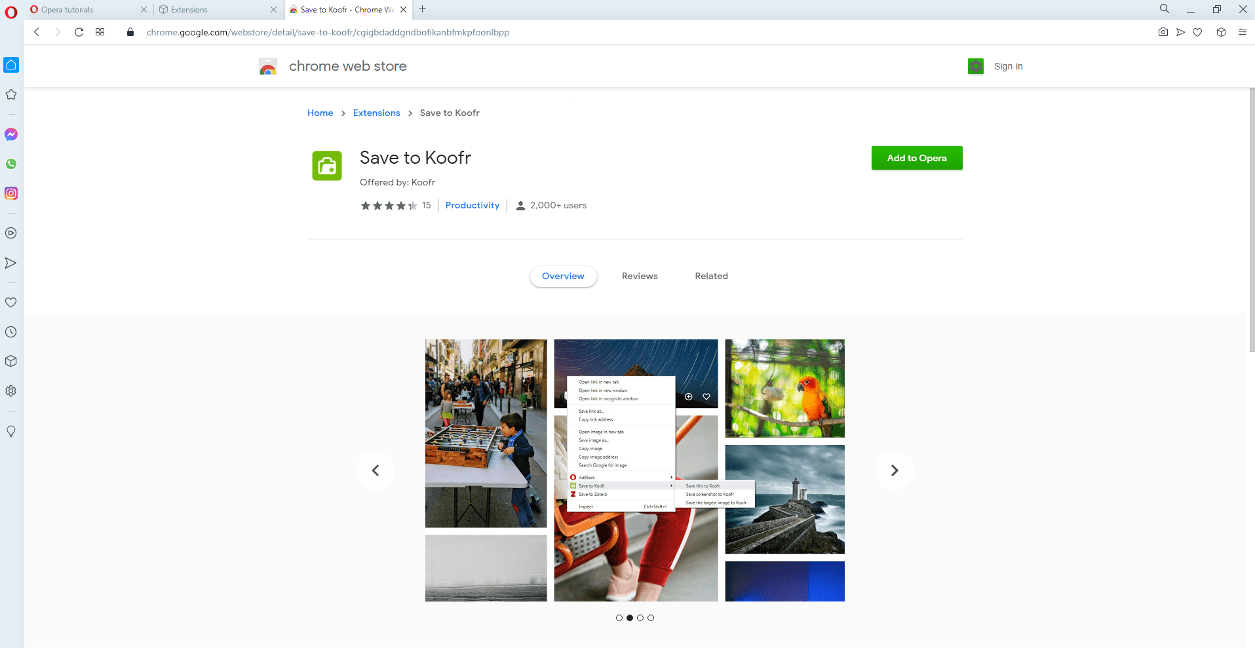Viewport: 1255px width, 648px height.
Task: Open WhatsApp in the sidebar
Action: [11, 164]
